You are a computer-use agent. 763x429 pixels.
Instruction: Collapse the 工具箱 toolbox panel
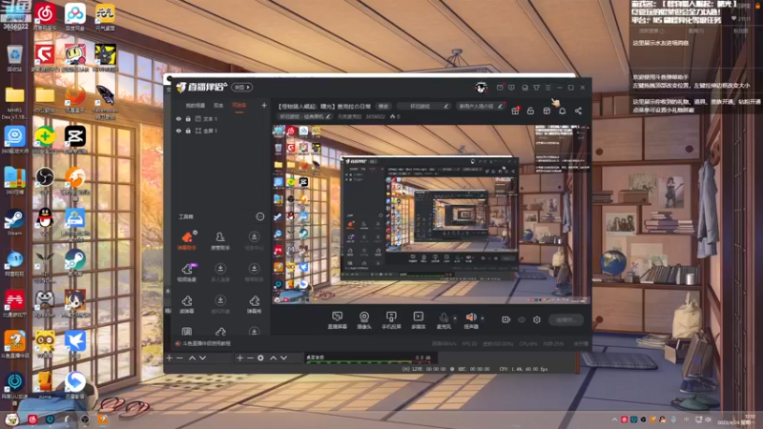tap(260, 216)
